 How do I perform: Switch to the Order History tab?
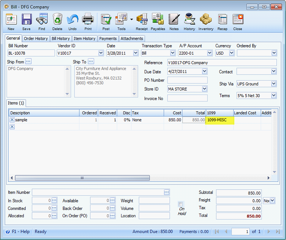coord(36,39)
